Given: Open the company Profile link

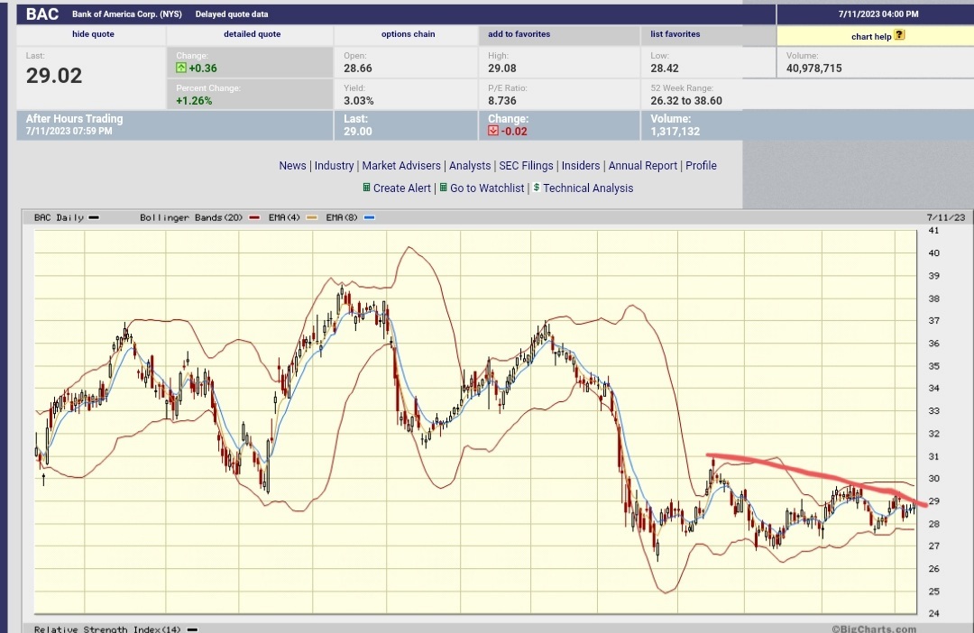Looking at the screenshot, I should coord(702,166).
